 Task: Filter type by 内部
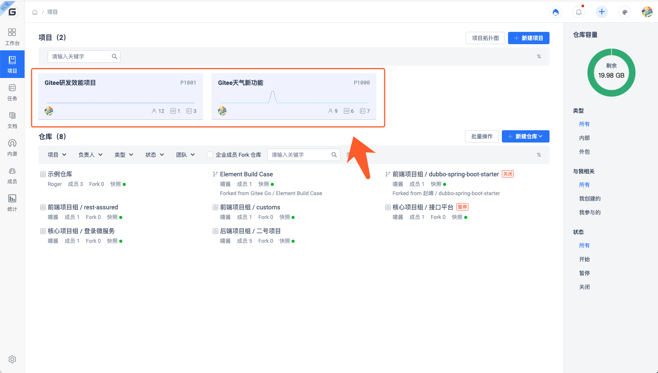click(x=584, y=138)
